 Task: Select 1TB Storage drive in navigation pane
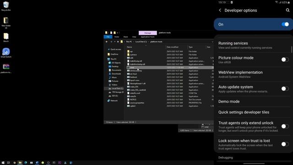tap(116, 92)
